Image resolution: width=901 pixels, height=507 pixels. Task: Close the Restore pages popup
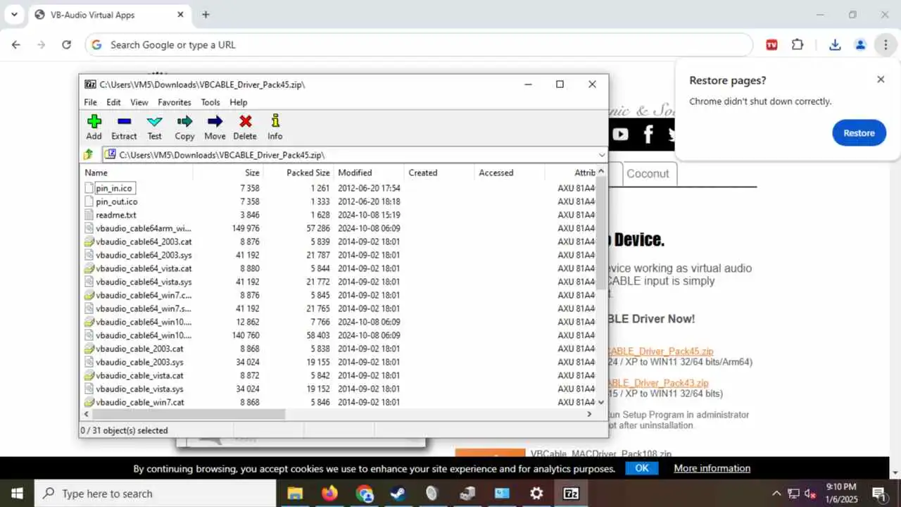point(881,80)
